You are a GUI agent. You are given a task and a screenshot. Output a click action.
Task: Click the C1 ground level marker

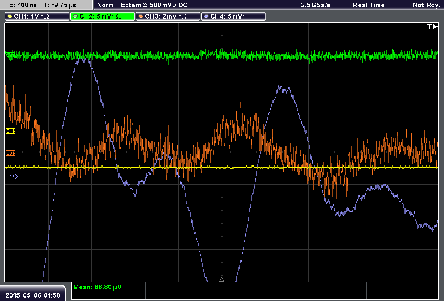tap(12, 131)
